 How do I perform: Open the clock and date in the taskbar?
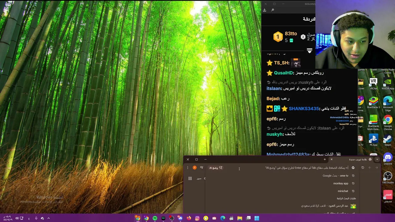pyautogui.click(x=7, y=218)
